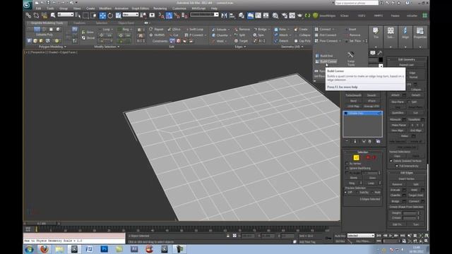Collapse the Edit Geometry rollout
The width and height of the screenshot is (452, 254).
click(x=407, y=59)
